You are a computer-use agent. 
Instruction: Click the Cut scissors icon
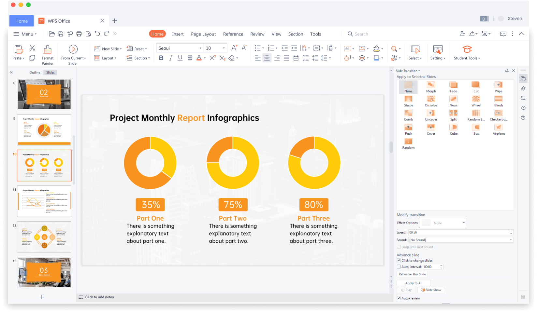pyautogui.click(x=32, y=48)
